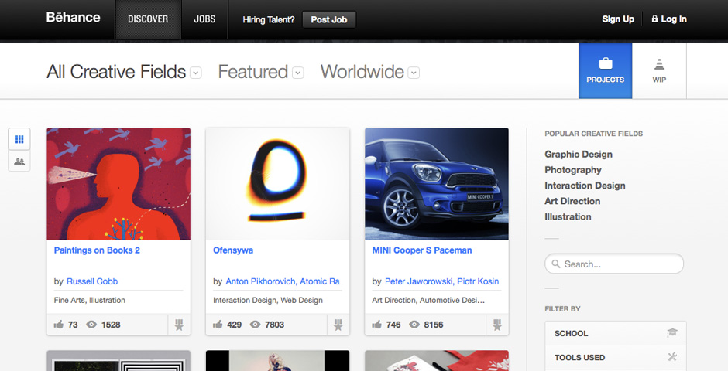Open the All Creative Fields dropdown arrow
The image size is (728, 371).
pos(196,73)
